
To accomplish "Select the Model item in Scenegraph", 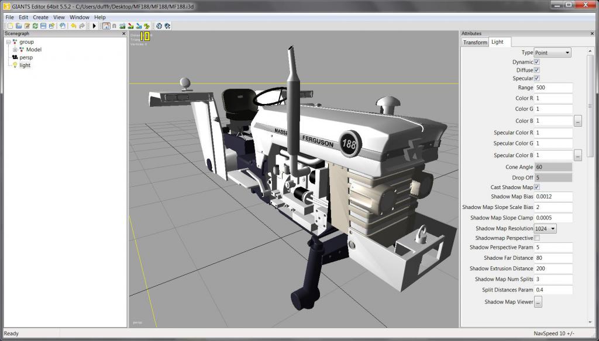I will coord(33,50).
